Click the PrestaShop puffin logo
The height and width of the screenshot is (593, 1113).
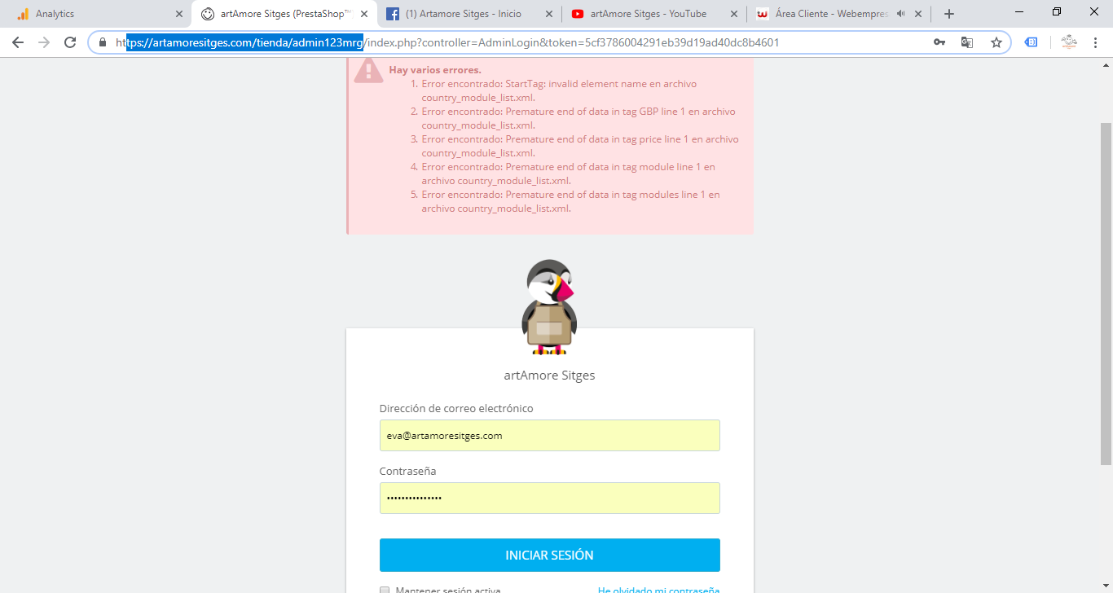(x=549, y=307)
